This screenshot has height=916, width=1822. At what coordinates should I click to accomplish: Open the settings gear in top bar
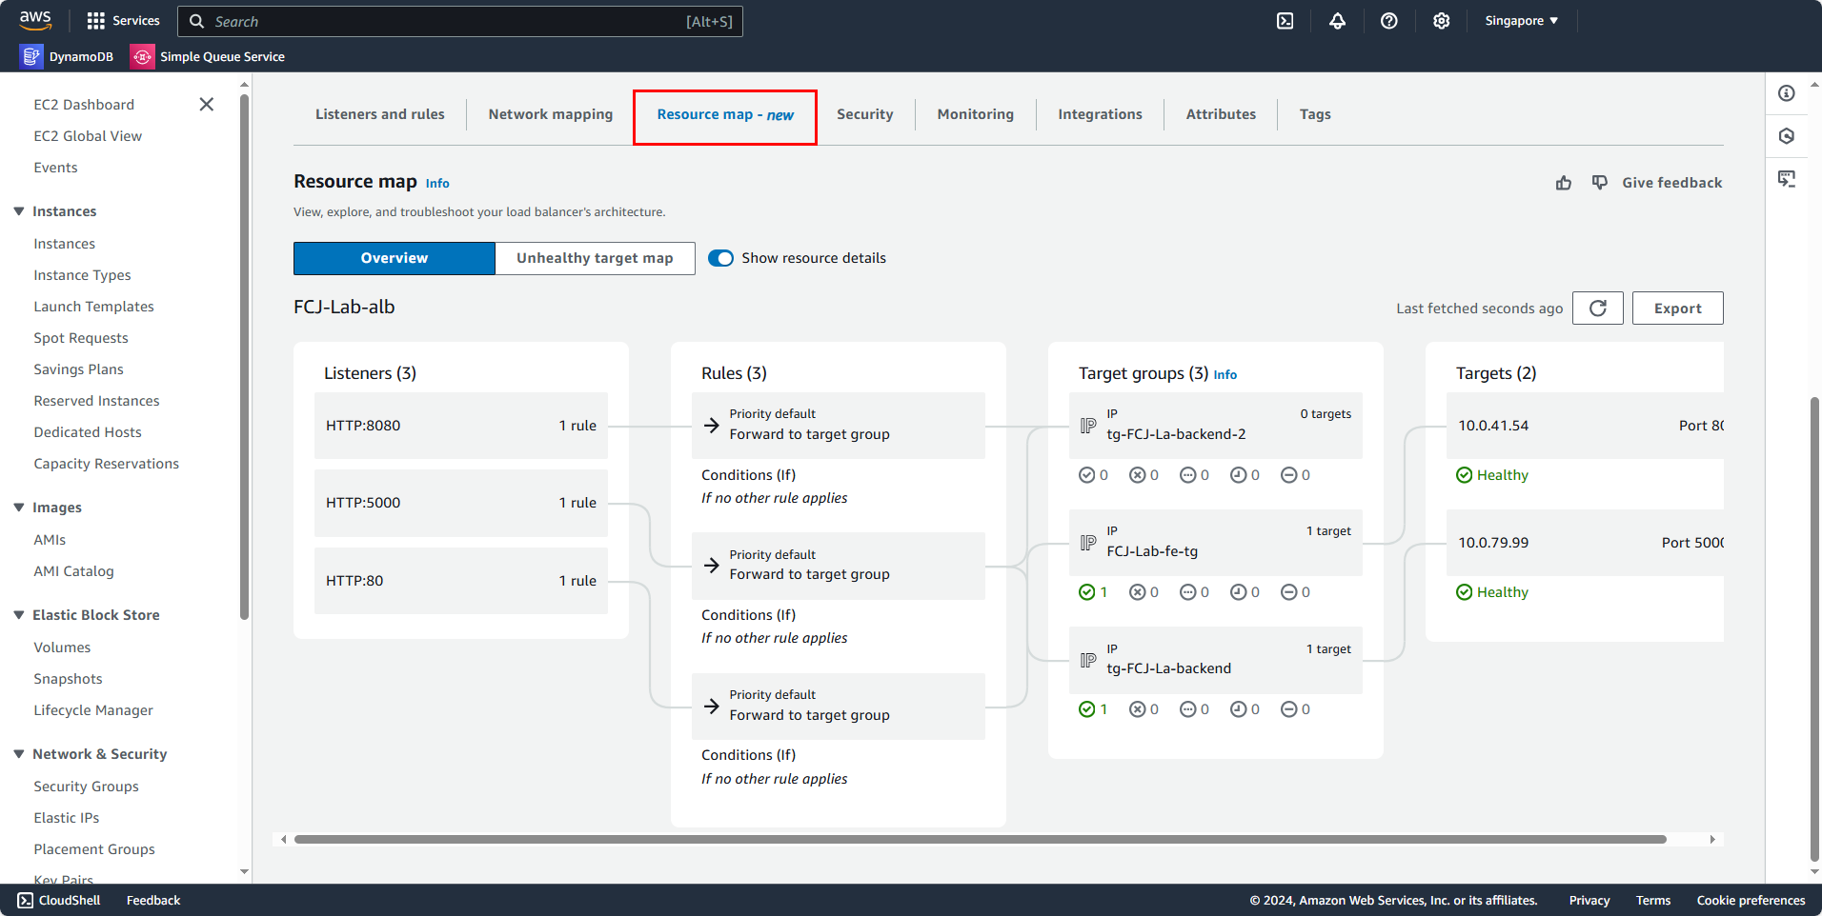coord(1442,21)
